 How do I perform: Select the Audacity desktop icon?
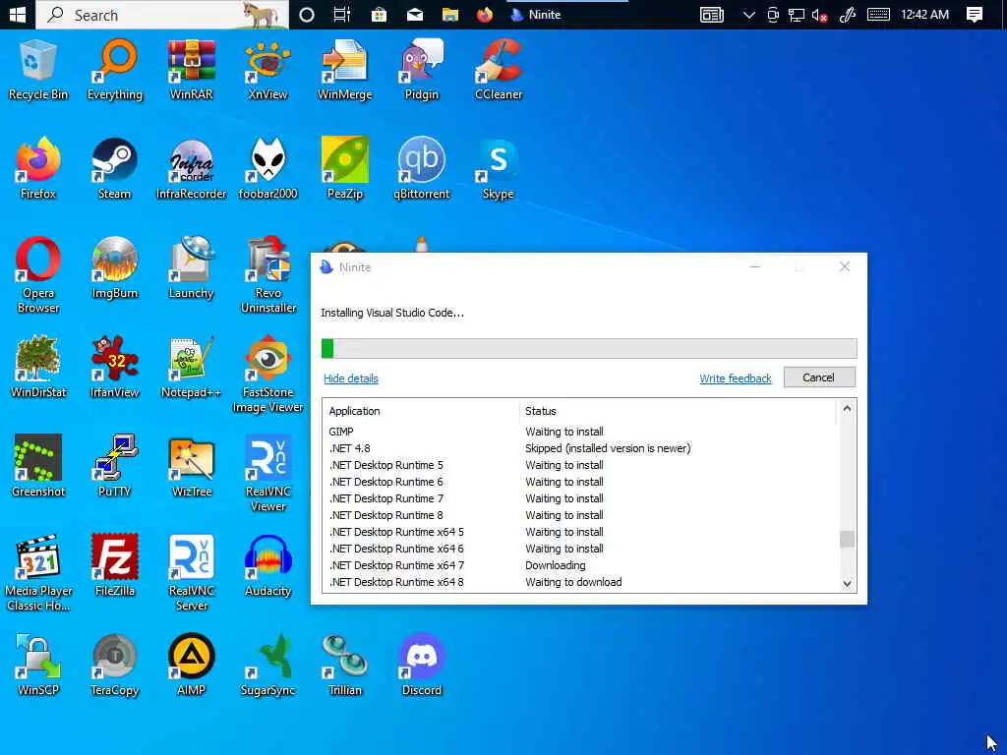tap(267, 566)
